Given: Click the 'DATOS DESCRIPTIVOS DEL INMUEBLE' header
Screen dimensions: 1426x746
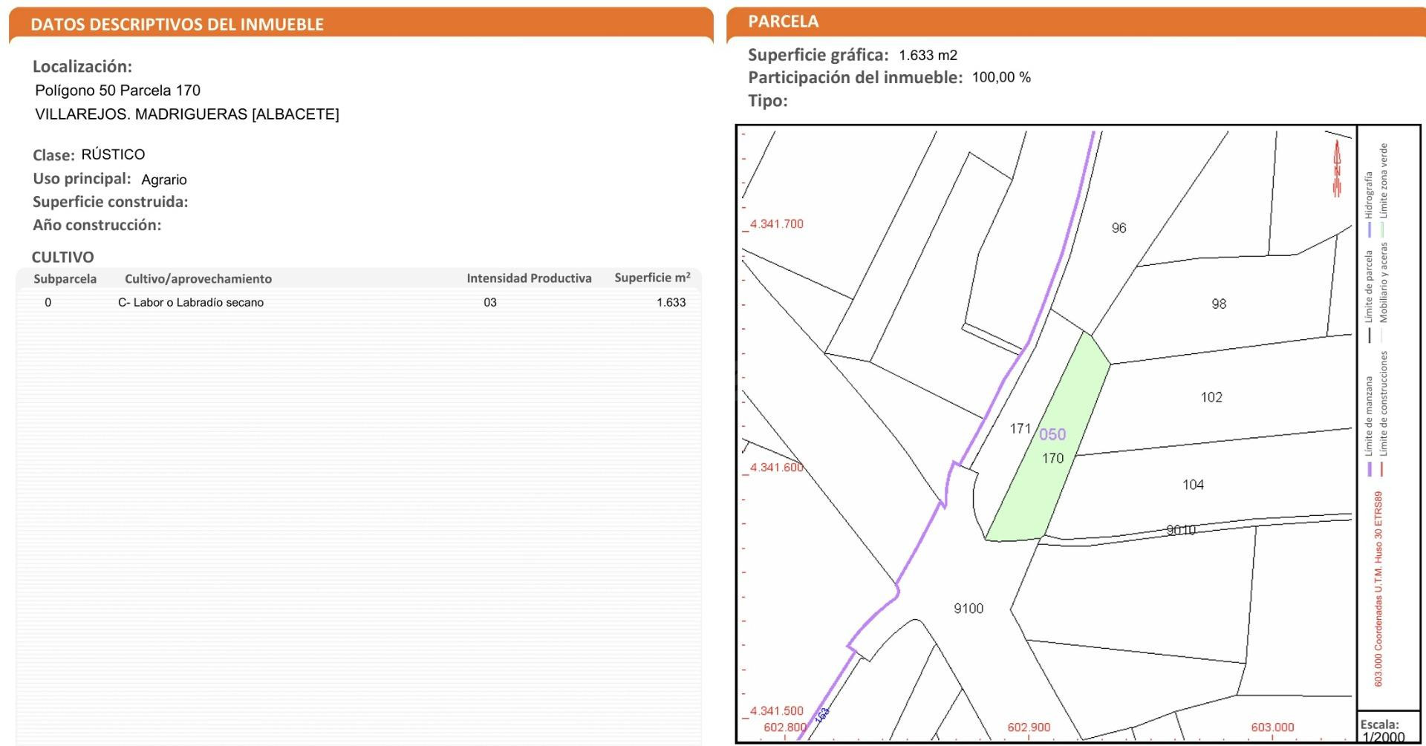Looking at the screenshot, I should tap(177, 24).
